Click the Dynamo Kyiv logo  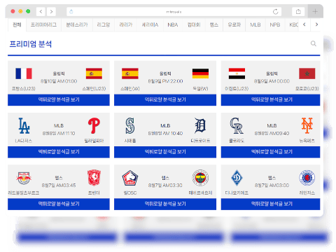coord(237,178)
